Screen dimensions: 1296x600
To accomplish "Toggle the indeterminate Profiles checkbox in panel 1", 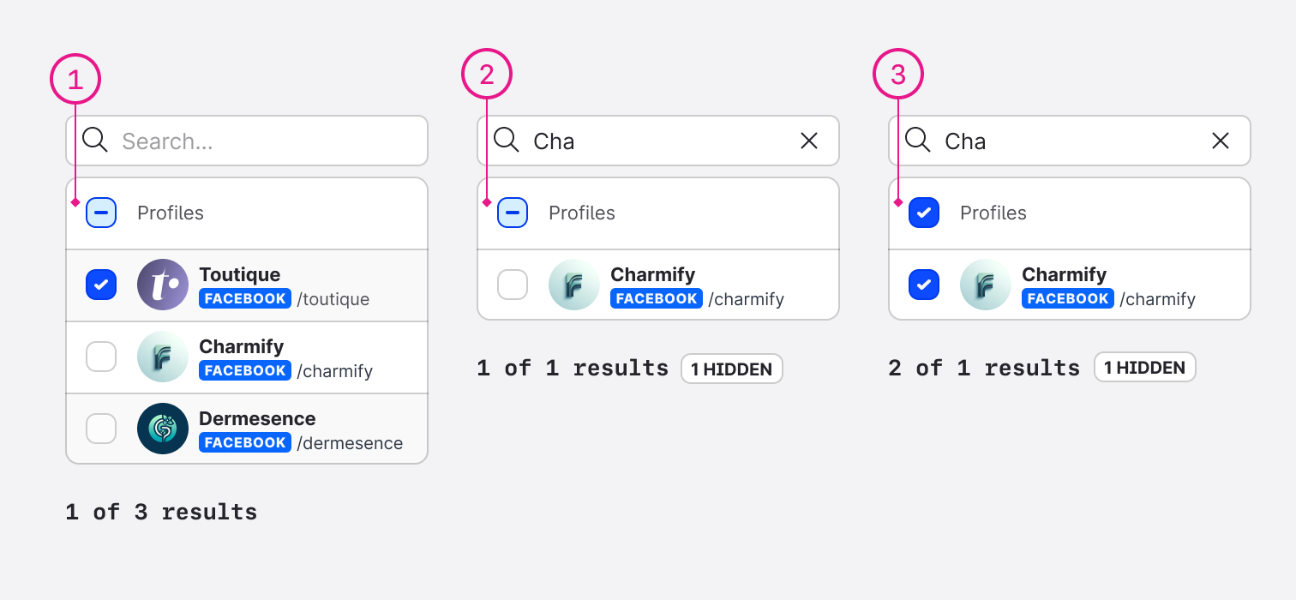I will click(x=100, y=213).
